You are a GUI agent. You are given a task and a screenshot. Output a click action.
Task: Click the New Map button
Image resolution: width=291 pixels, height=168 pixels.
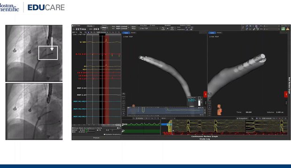point(134,28)
